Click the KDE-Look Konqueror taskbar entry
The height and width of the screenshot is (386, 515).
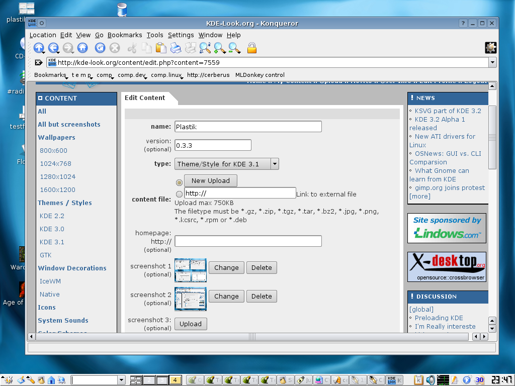(394, 380)
